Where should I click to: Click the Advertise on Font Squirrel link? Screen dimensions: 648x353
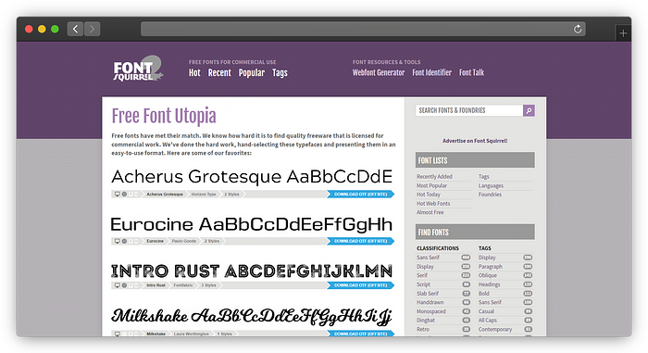(x=475, y=141)
